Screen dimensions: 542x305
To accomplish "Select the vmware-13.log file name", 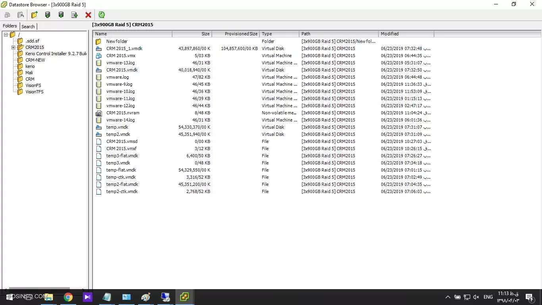I will (x=121, y=63).
